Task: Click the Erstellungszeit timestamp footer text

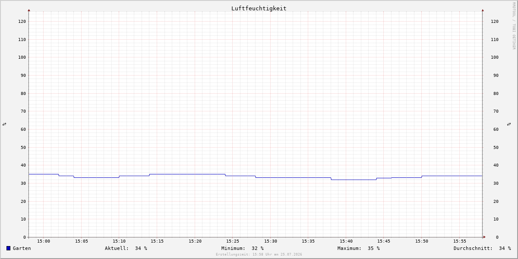Action: 259,254
